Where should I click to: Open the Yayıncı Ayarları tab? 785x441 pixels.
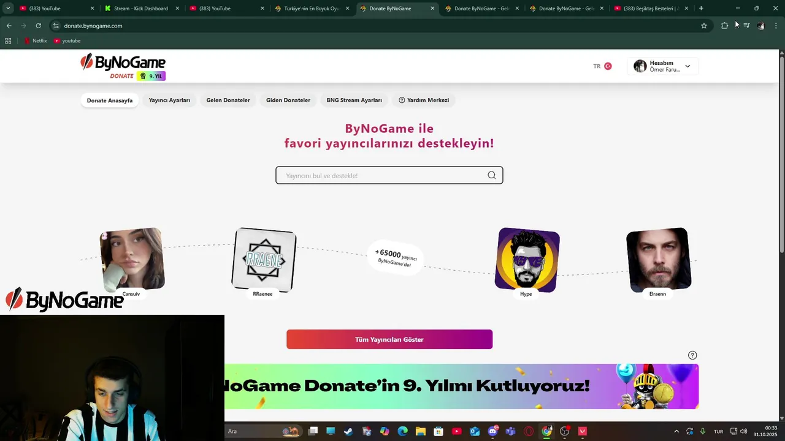[x=169, y=100]
